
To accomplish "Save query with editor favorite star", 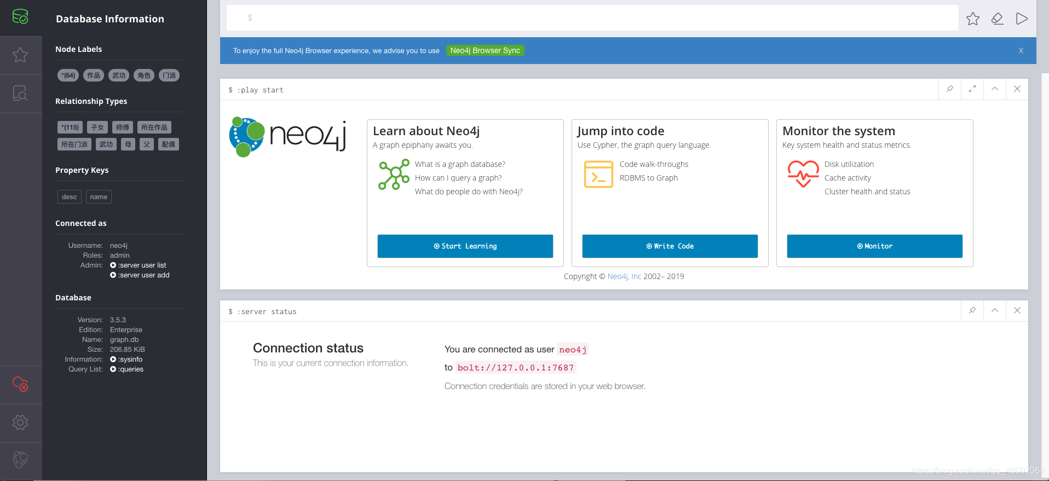I will pos(973,19).
